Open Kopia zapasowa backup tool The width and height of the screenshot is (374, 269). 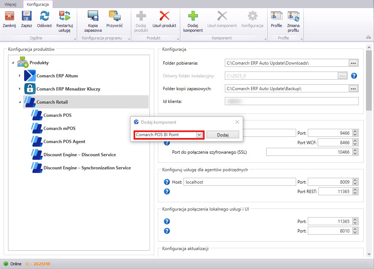[x=93, y=16]
